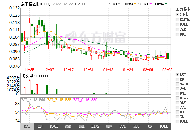
Task: Select the CR radio option in right panel
Action: pos(177,117)
